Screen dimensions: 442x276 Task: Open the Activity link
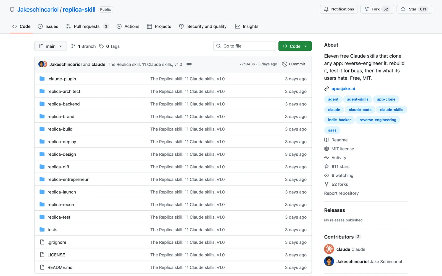(335, 158)
